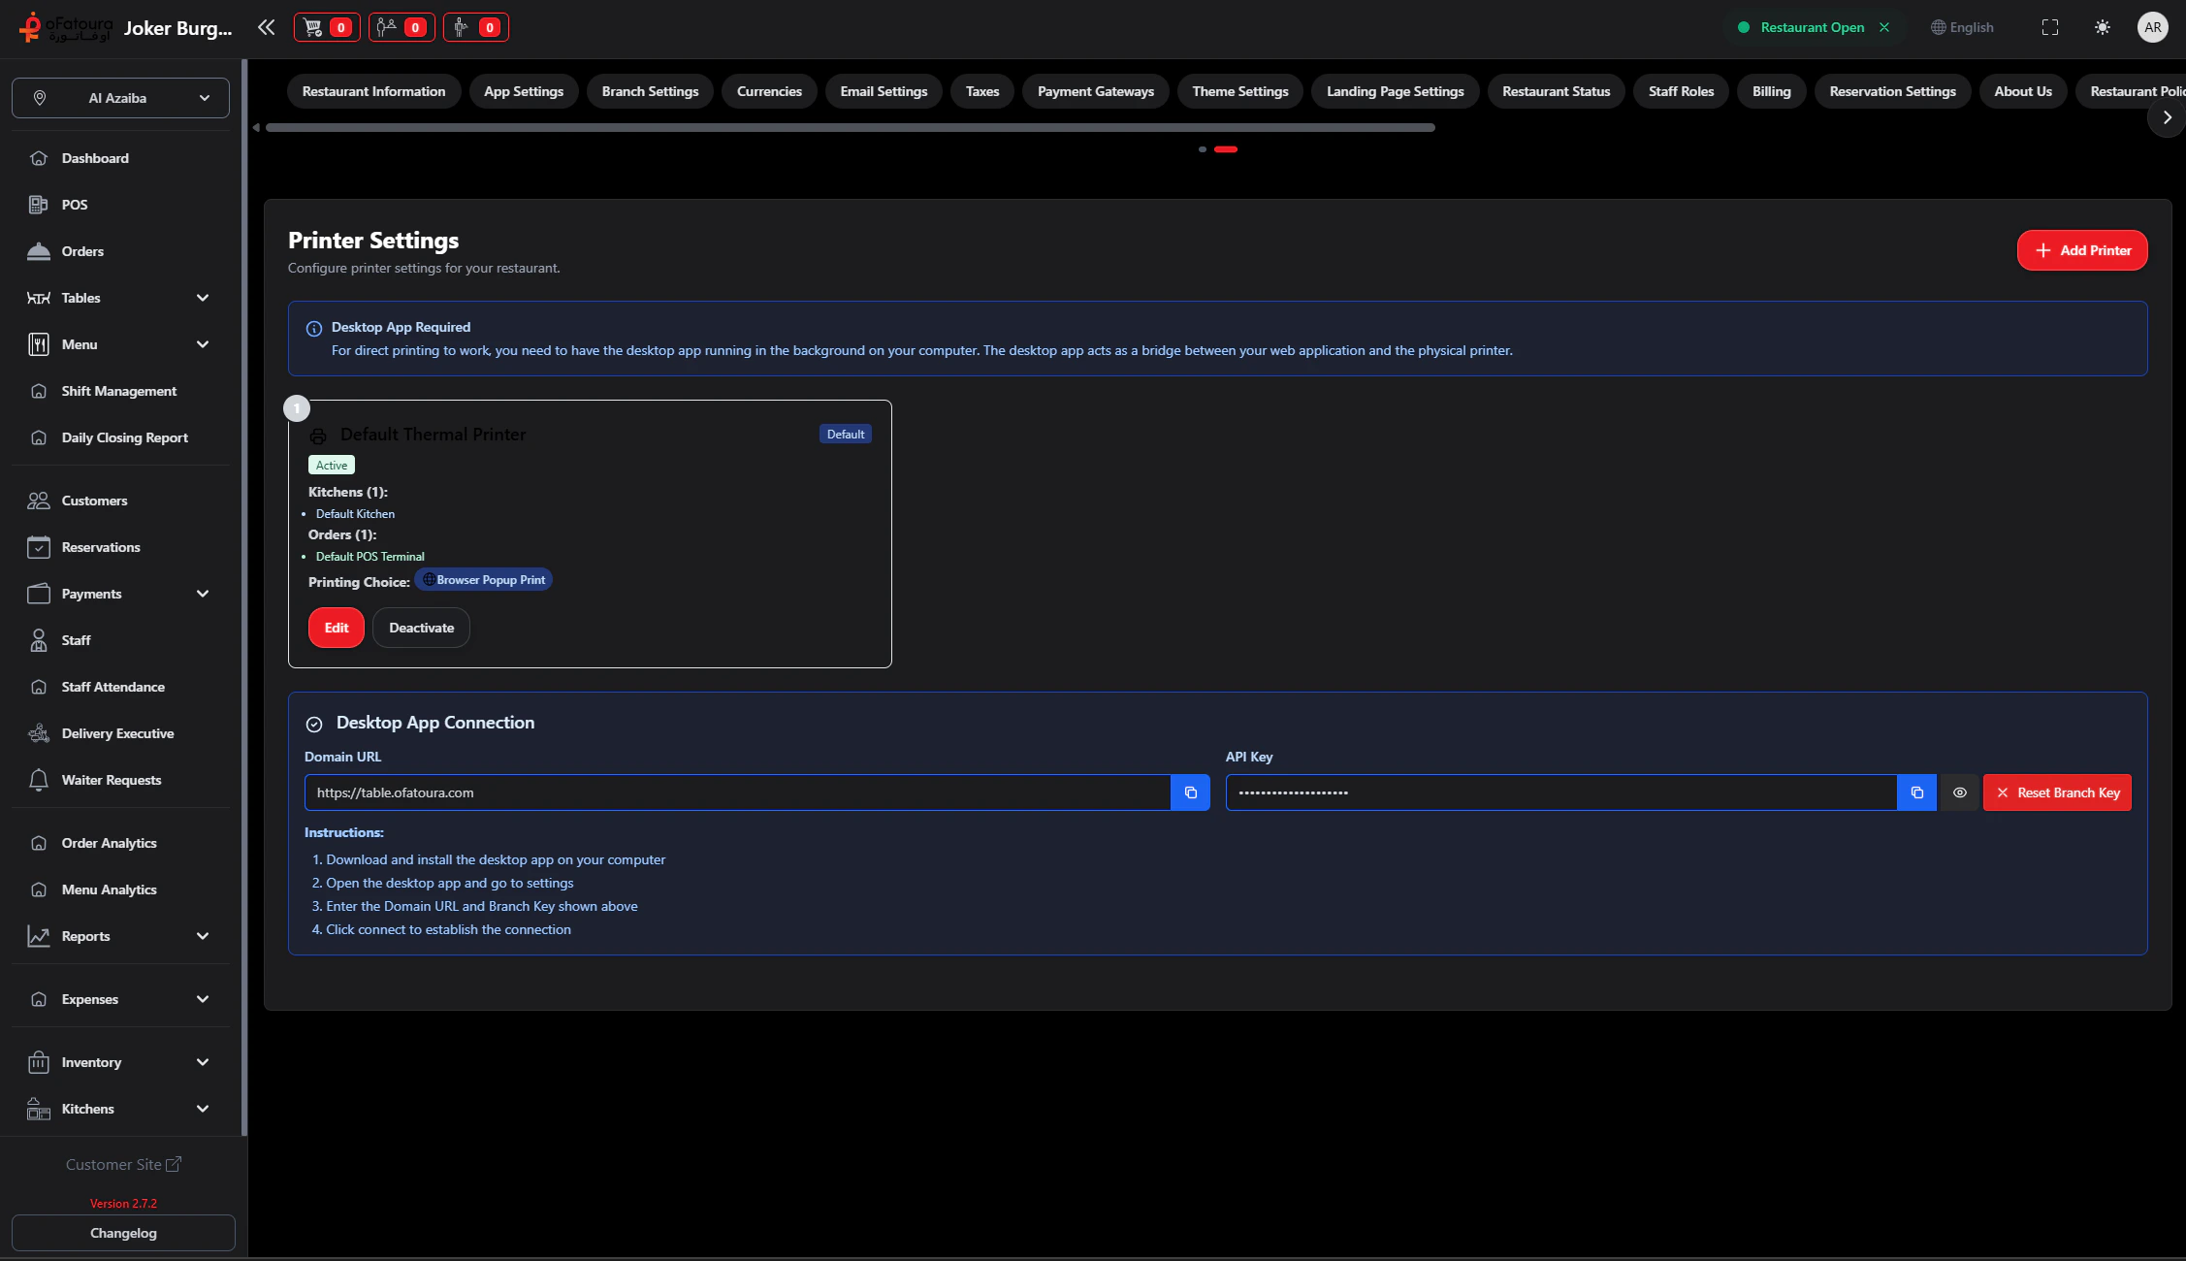
Task: Enter fullscreen mode icon
Action: coord(2049,27)
